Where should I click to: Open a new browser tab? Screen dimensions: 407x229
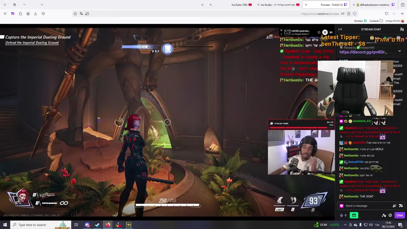click(x=202, y=5)
